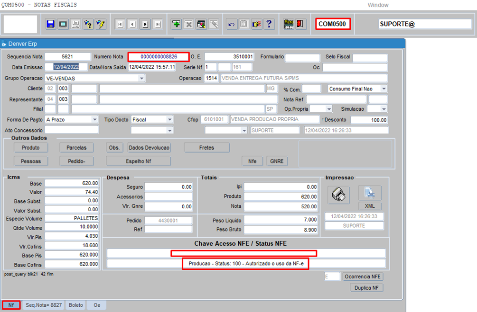
Task: Open help with question mark icon
Action: click(269, 24)
